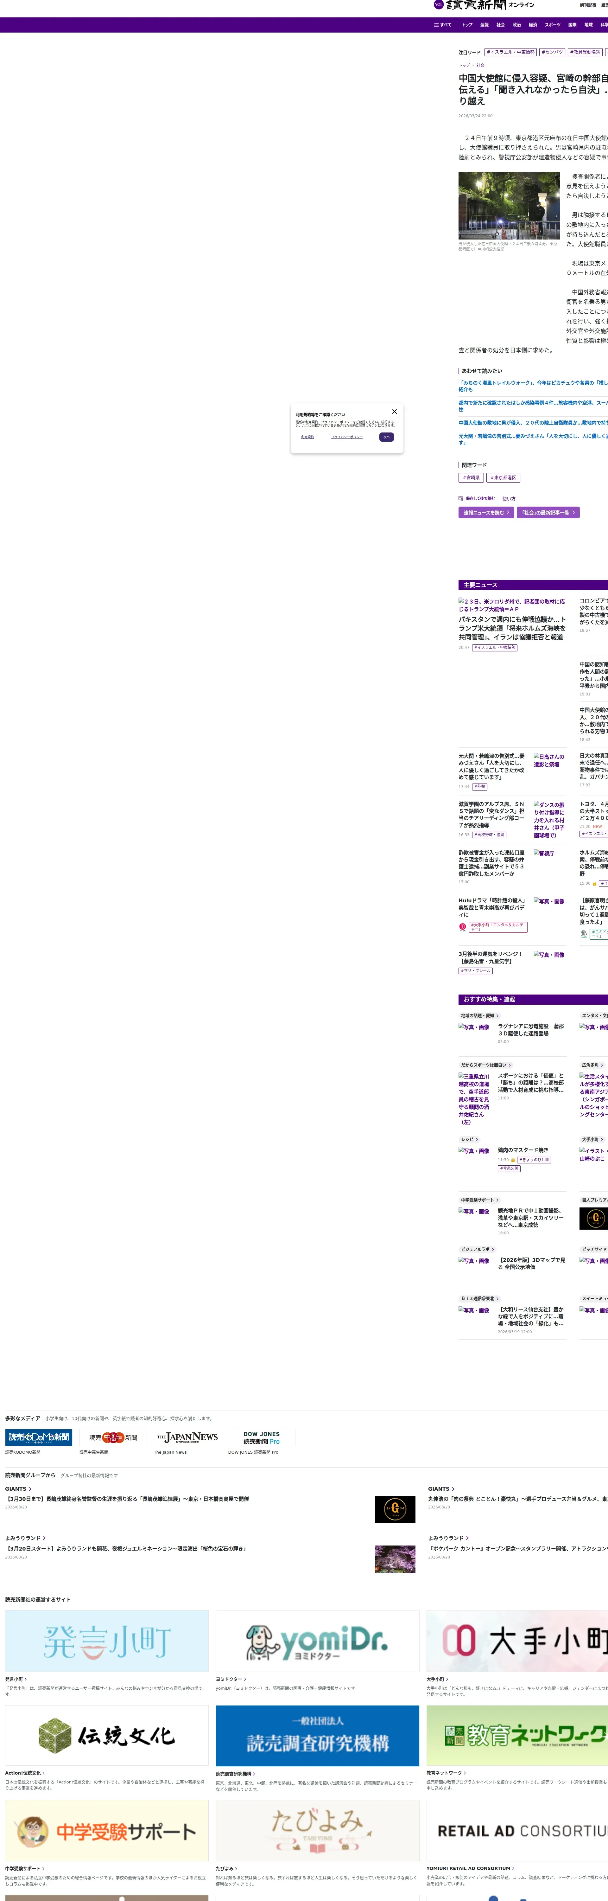This screenshot has height=1901, width=608.
Task: Click the #マリ・クレール tag
Action: (x=475, y=970)
